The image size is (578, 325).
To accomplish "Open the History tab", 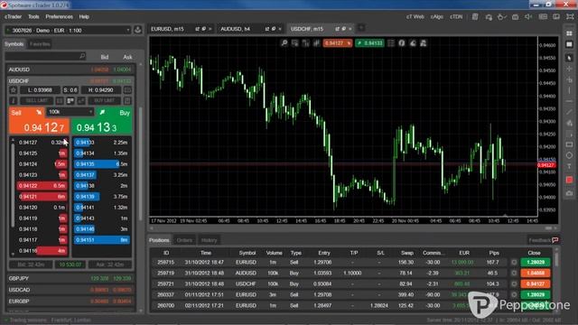I will click(209, 240).
